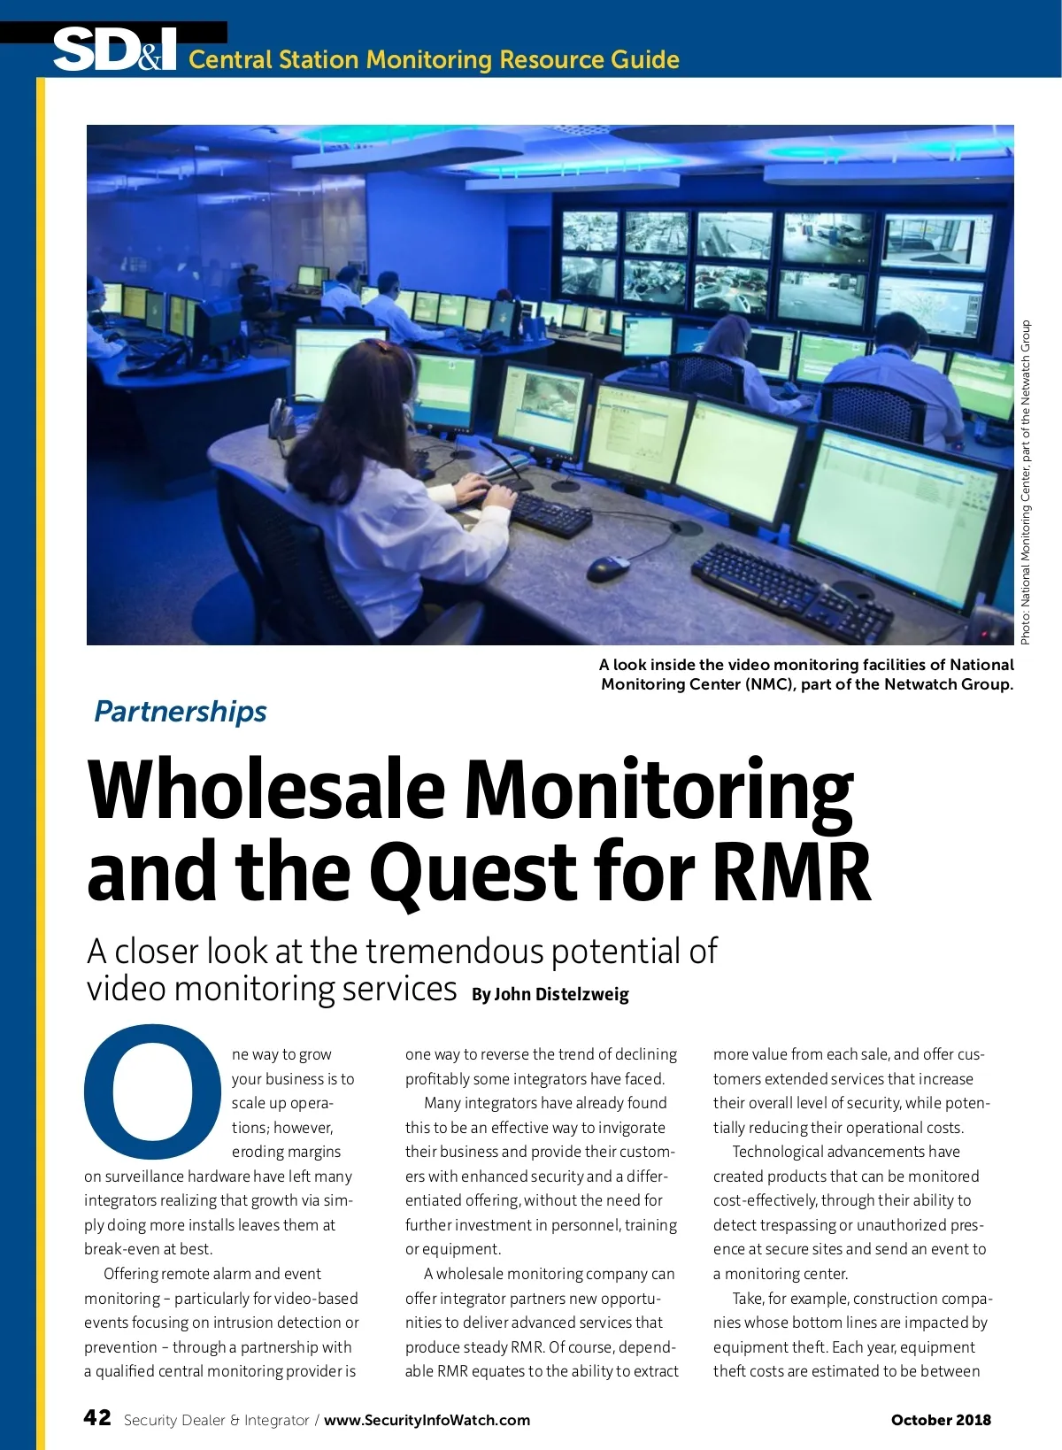Click the headline 'Wholesale Monitoring and the Quest for RMR'
This screenshot has width=1062, height=1450.
(478, 829)
